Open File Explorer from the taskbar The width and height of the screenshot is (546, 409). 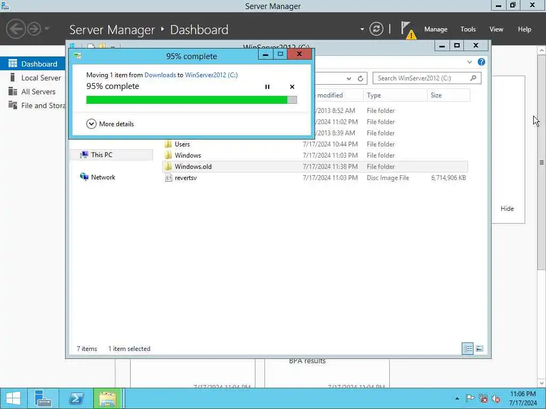[x=107, y=398]
